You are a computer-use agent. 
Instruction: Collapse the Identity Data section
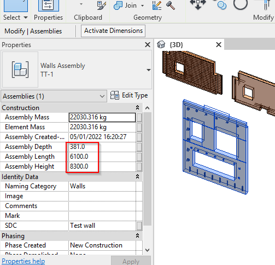click(x=137, y=177)
